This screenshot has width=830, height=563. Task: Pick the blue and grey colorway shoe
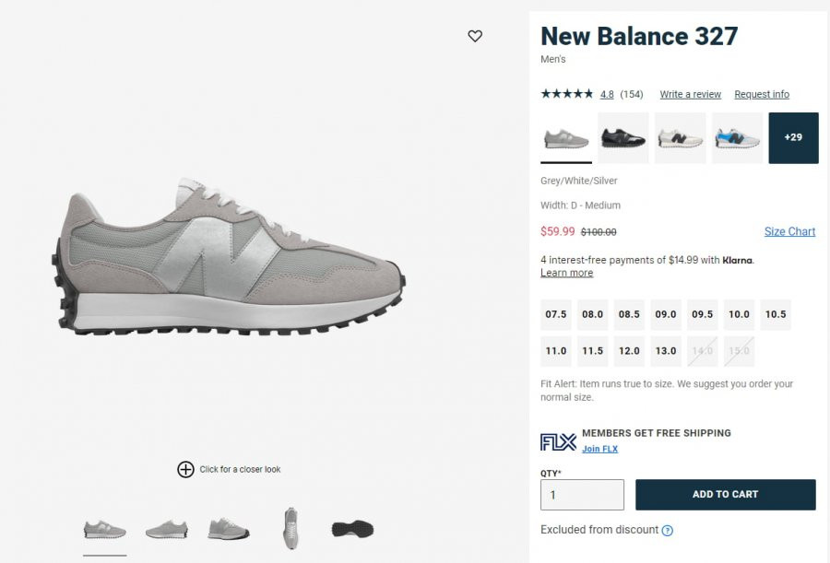738,137
